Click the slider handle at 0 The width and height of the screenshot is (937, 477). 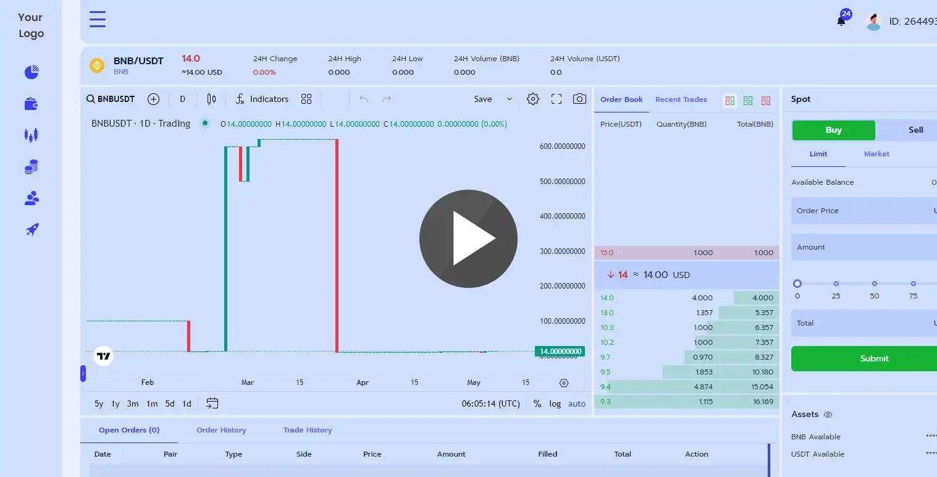797,284
